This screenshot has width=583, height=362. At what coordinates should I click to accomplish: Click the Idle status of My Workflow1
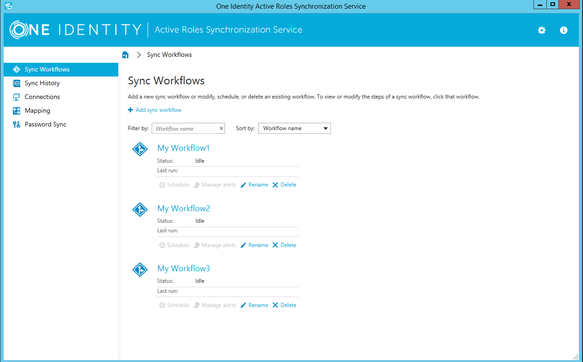coord(200,161)
